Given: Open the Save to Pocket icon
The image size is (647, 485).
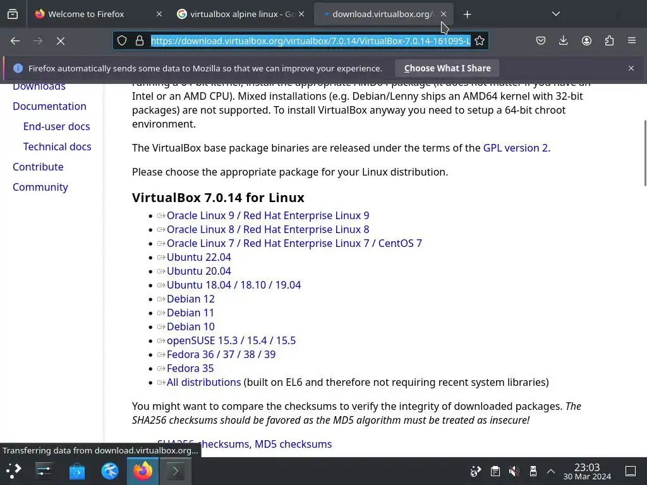Looking at the screenshot, I should [541, 41].
